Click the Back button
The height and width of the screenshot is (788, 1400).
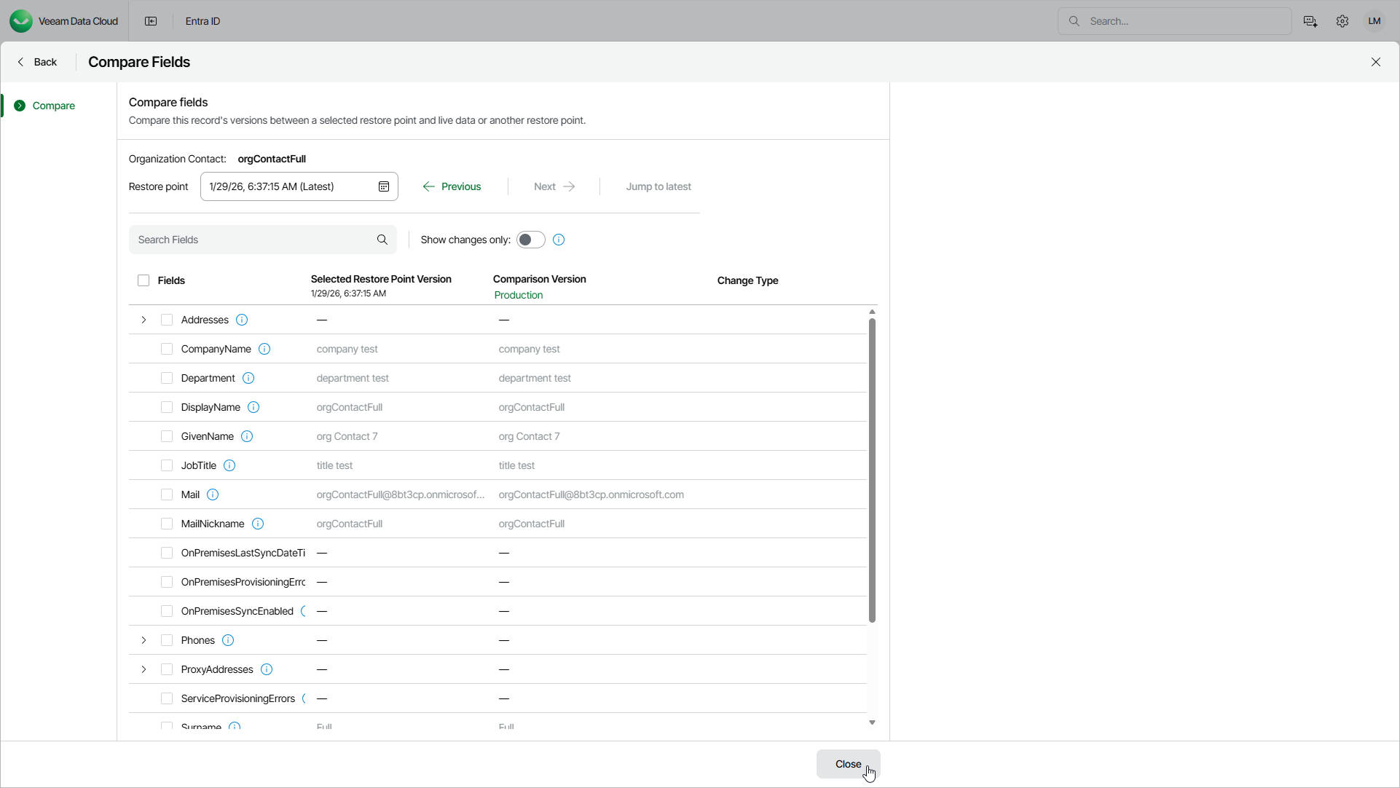click(x=37, y=62)
